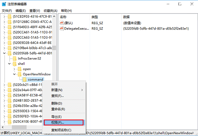Click folder icon of OpenNewWindow key

click(x=19, y=74)
